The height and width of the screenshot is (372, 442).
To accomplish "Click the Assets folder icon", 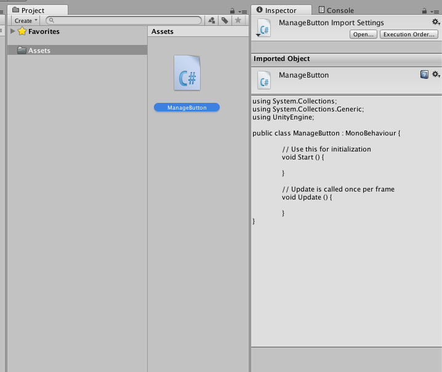I will click(x=22, y=51).
